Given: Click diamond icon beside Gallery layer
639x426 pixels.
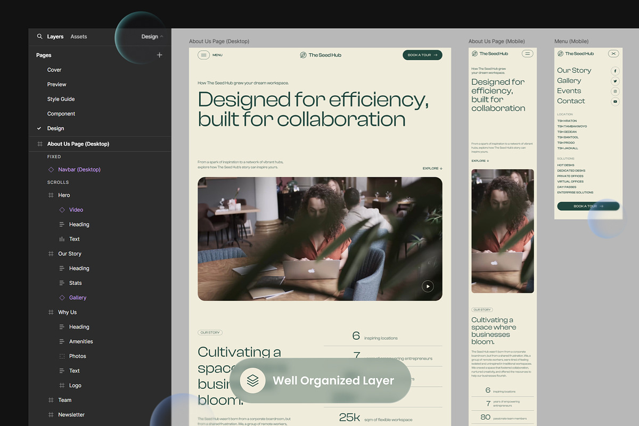Looking at the screenshot, I should pos(62,298).
